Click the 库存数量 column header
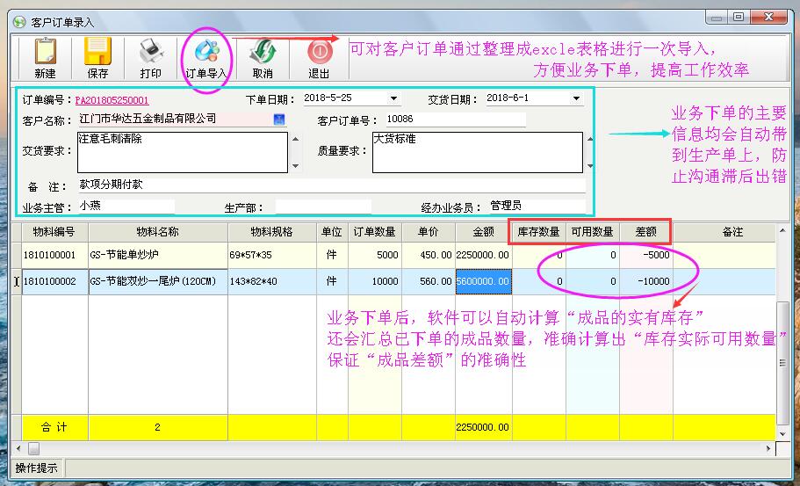Screen dimensions: 800x486 pyautogui.click(x=539, y=232)
